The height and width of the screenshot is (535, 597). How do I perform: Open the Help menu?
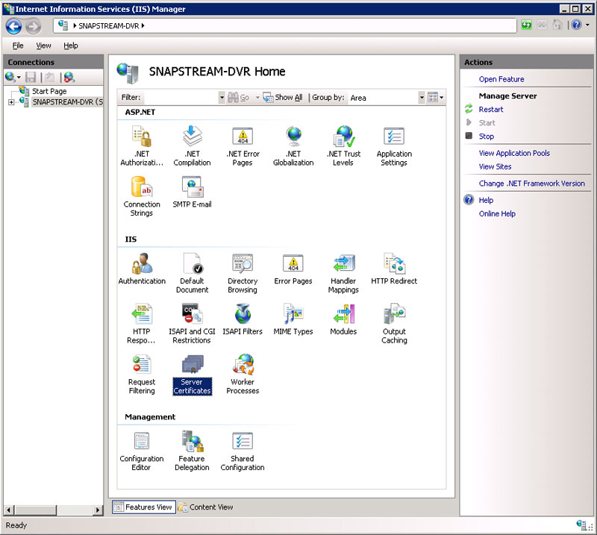point(70,46)
